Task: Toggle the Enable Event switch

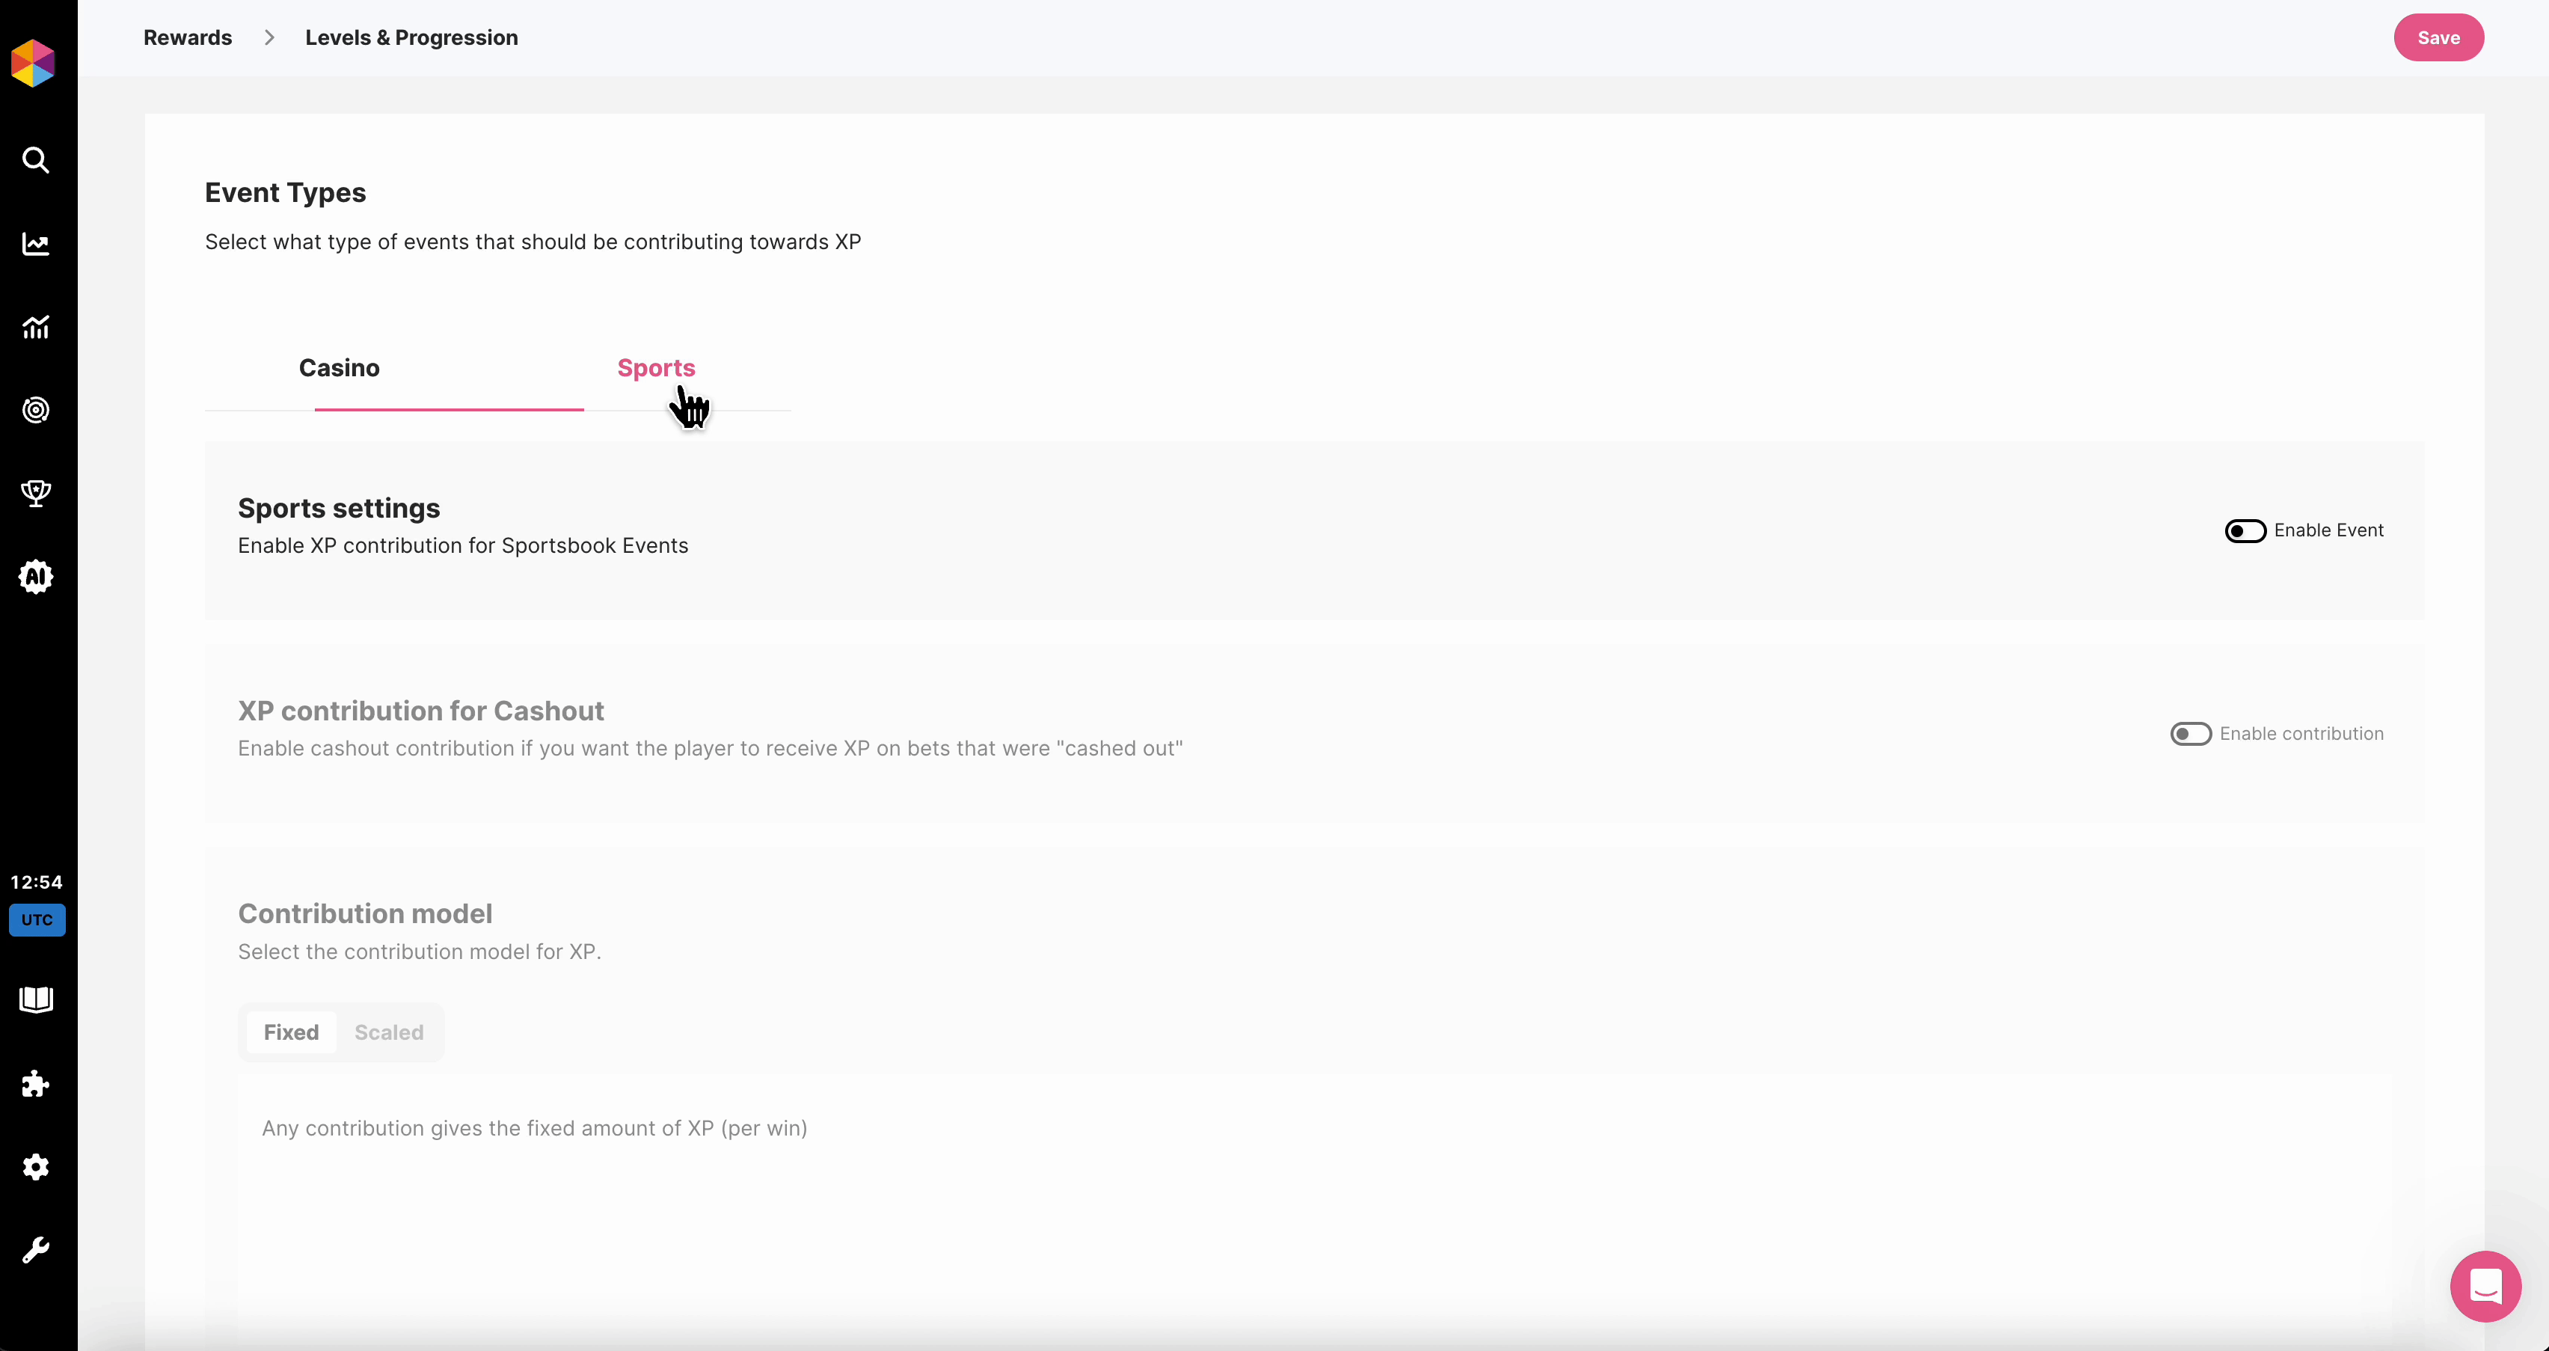Action: pyautogui.click(x=2245, y=531)
